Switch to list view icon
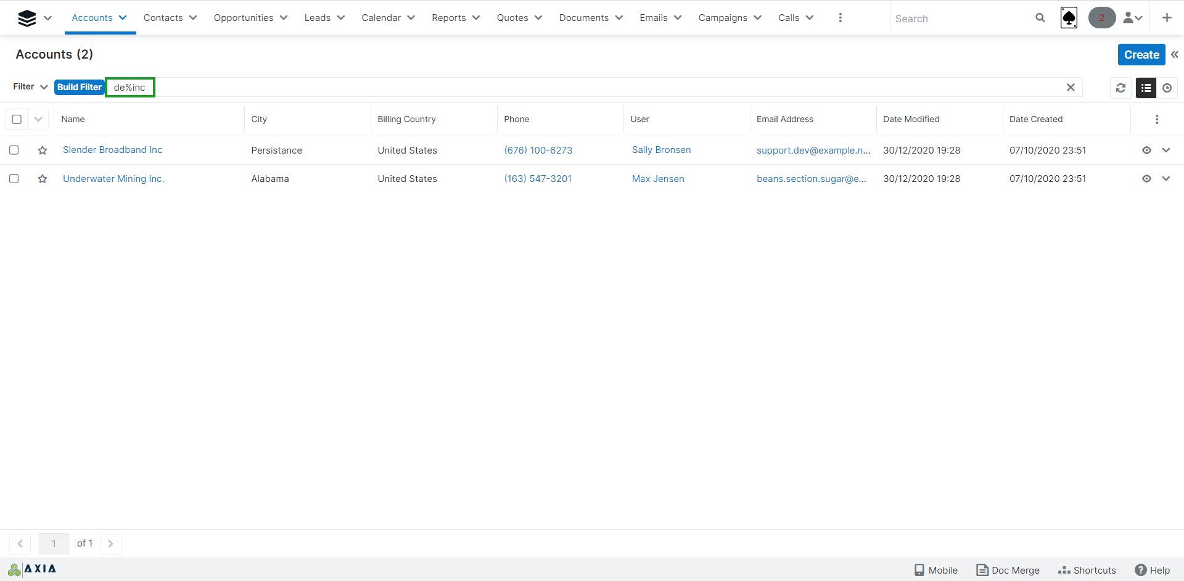This screenshot has height=581, width=1184. 1146,88
